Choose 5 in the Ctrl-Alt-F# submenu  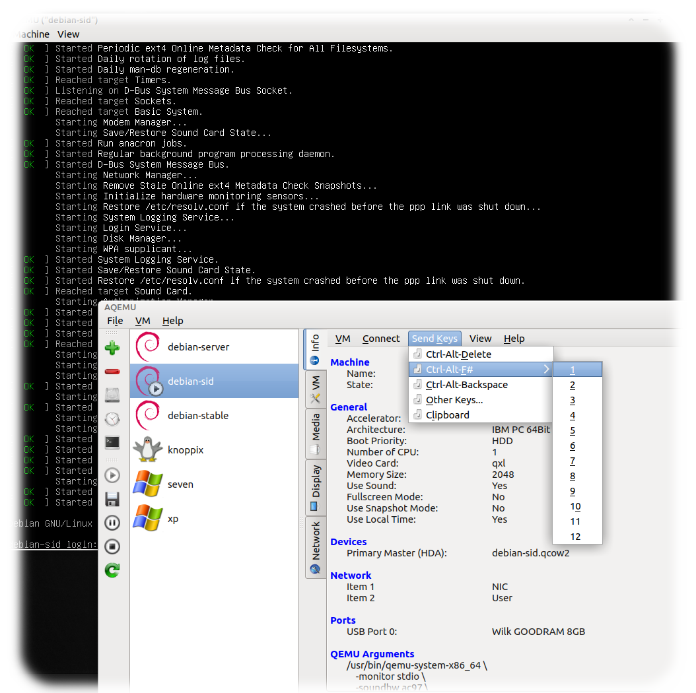[578, 430]
